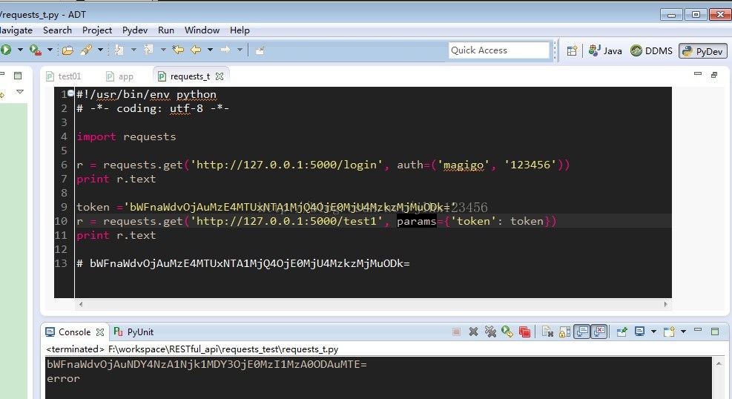Click the Next Annotation icon

tap(119, 50)
